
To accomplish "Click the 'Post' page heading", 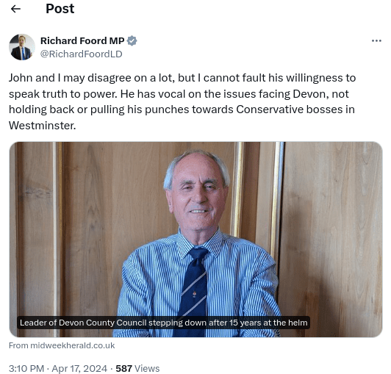I will pos(60,9).
